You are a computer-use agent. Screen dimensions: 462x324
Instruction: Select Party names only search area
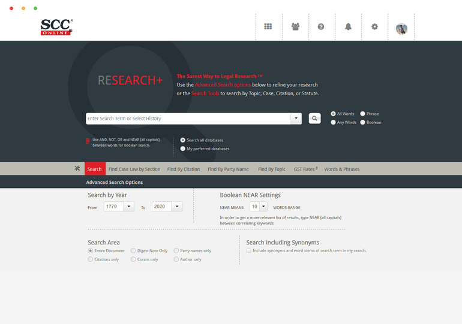click(176, 251)
